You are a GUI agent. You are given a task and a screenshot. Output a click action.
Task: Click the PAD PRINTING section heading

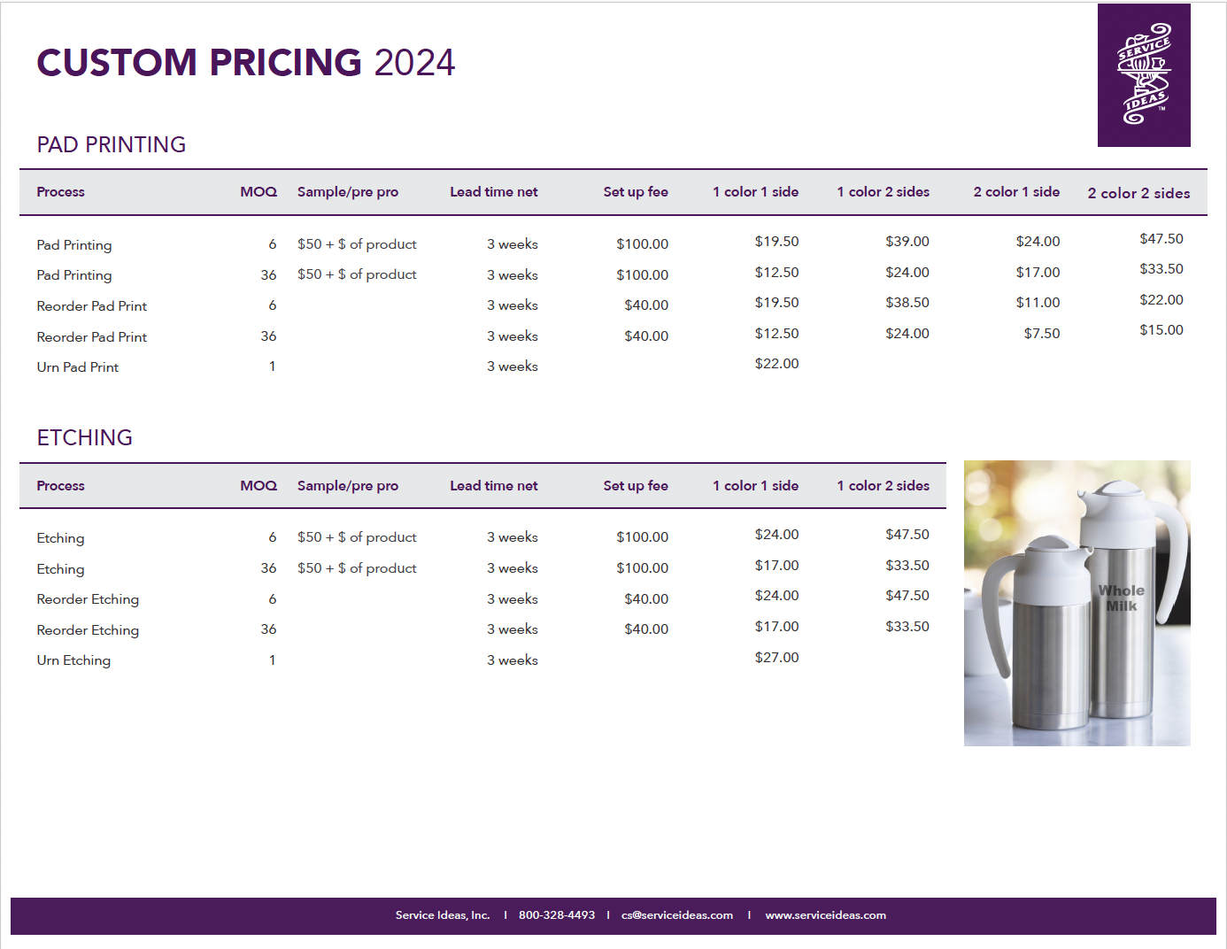(112, 144)
